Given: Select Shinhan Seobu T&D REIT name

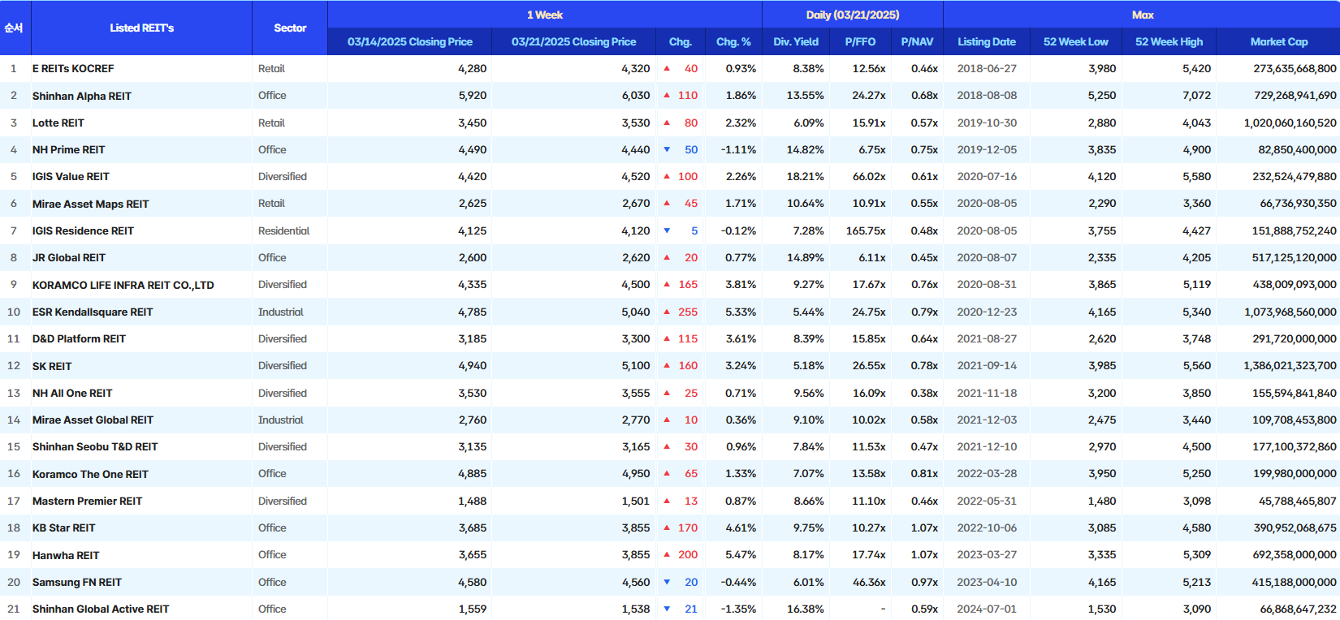Looking at the screenshot, I should click(95, 446).
